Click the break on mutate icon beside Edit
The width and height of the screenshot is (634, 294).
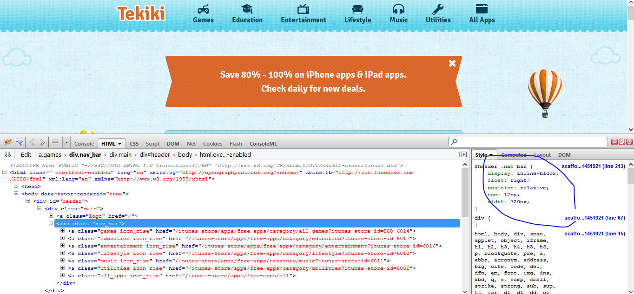click(x=7, y=154)
